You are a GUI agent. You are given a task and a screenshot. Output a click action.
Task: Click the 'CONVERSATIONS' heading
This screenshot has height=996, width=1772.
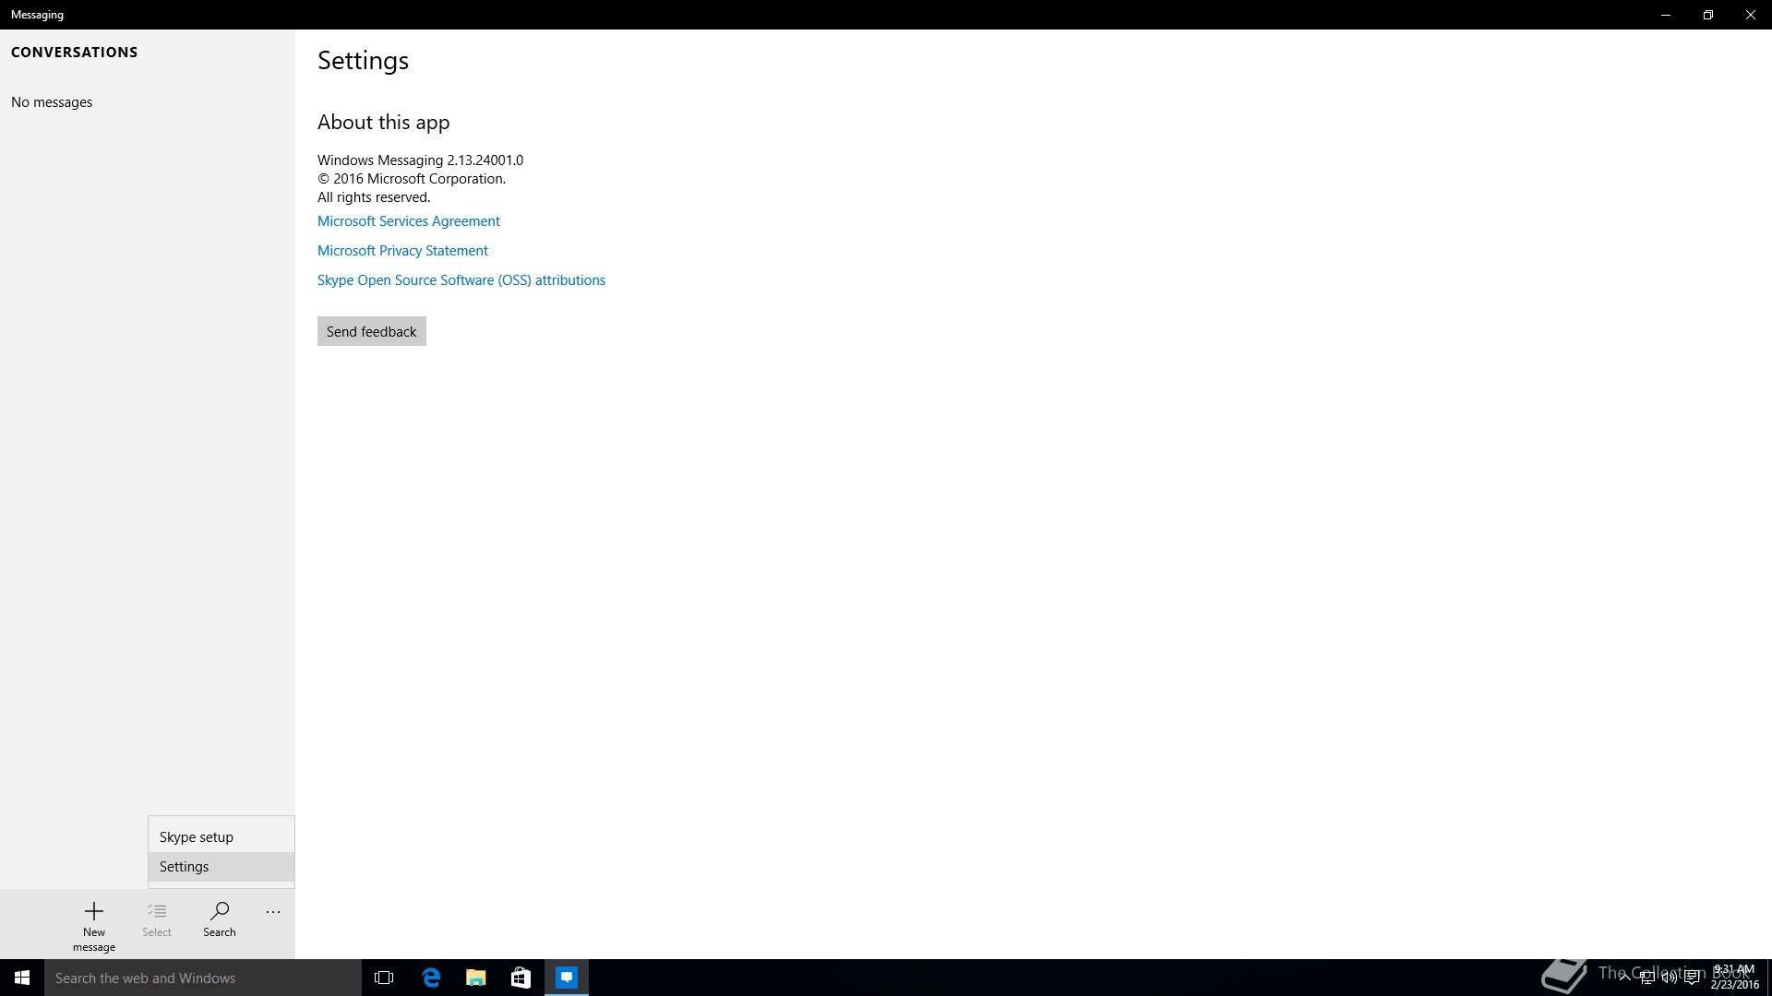(74, 53)
